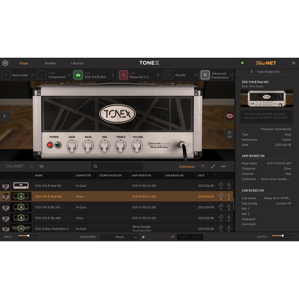Focus the tone search field
Viewport: 299px width, 299px height.
[117, 167]
